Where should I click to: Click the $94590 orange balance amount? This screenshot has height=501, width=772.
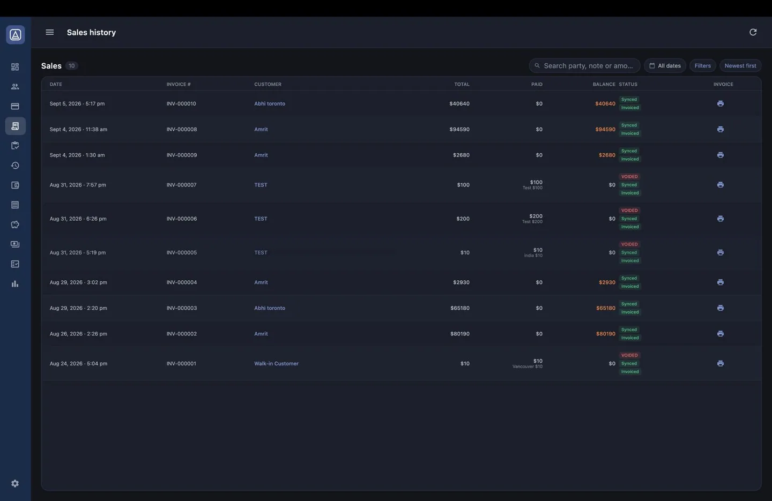tap(605, 129)
